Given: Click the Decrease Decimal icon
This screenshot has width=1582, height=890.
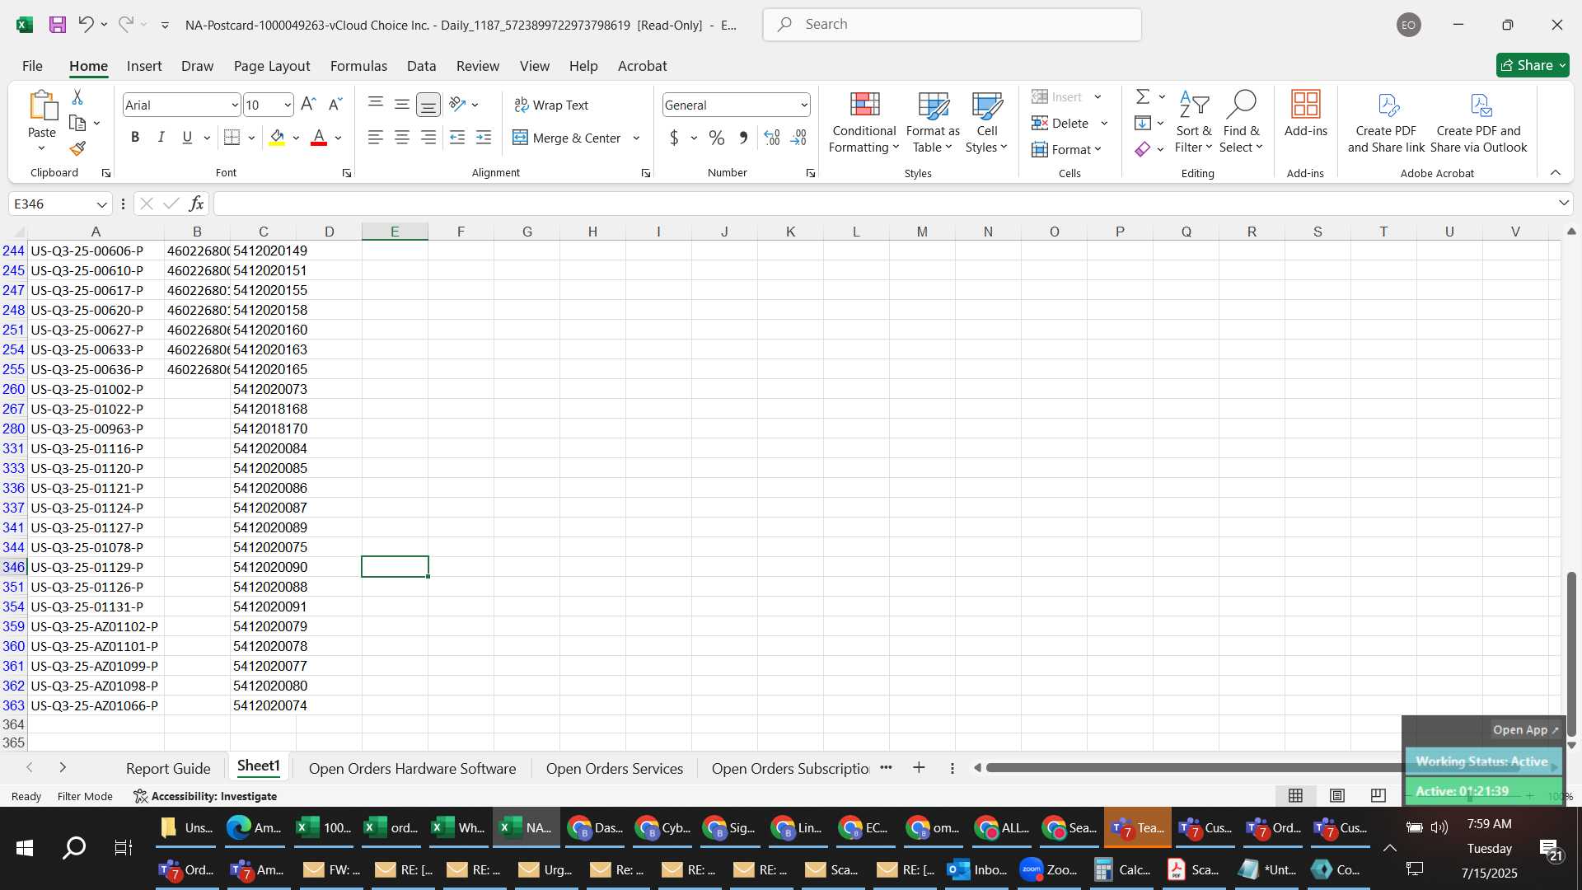Looking at the screenshot, I should tap(798, 138).
